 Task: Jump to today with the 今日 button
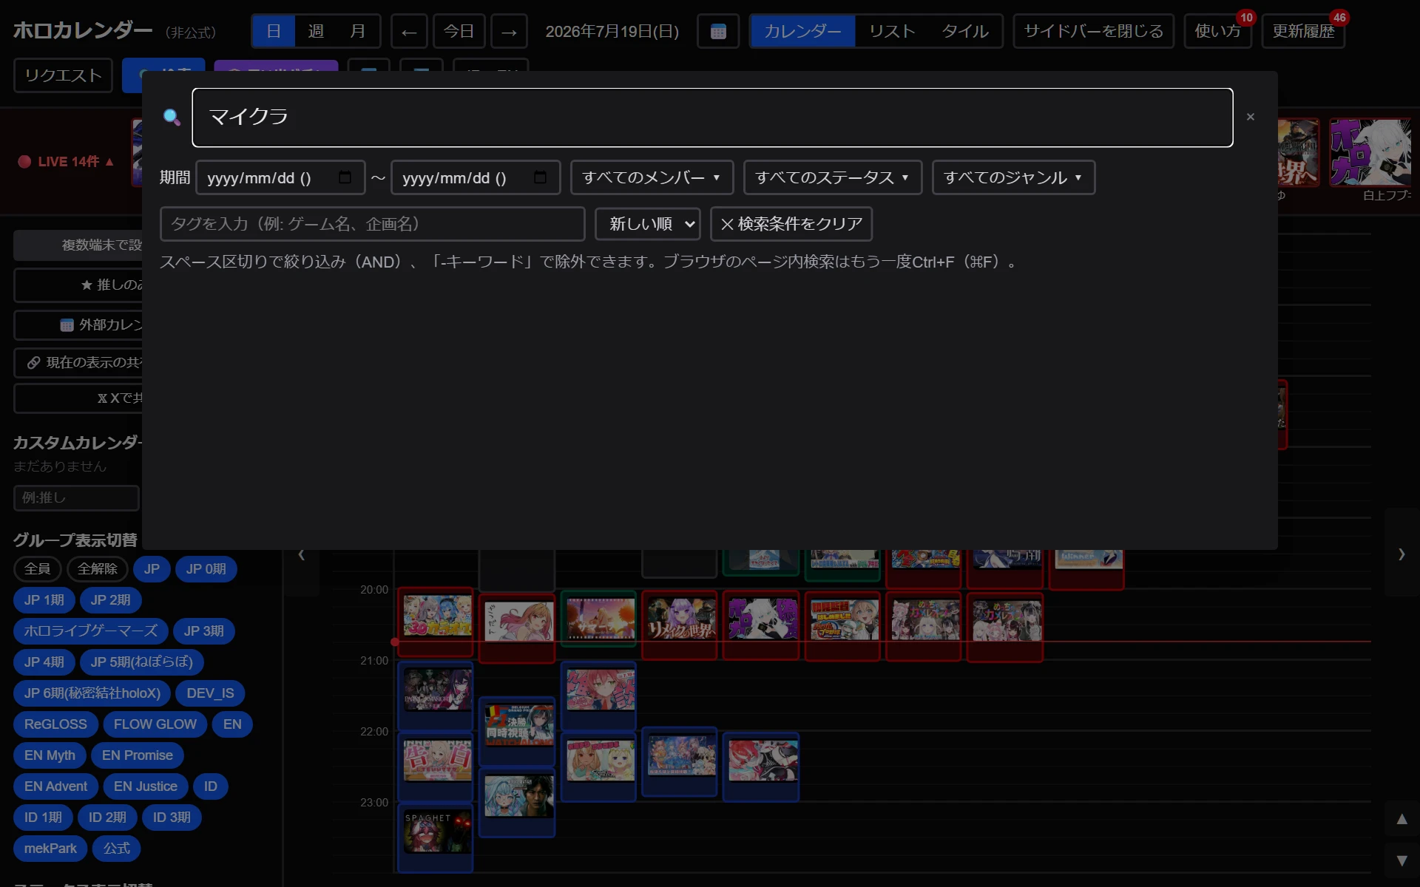click(x=459, y=31)
